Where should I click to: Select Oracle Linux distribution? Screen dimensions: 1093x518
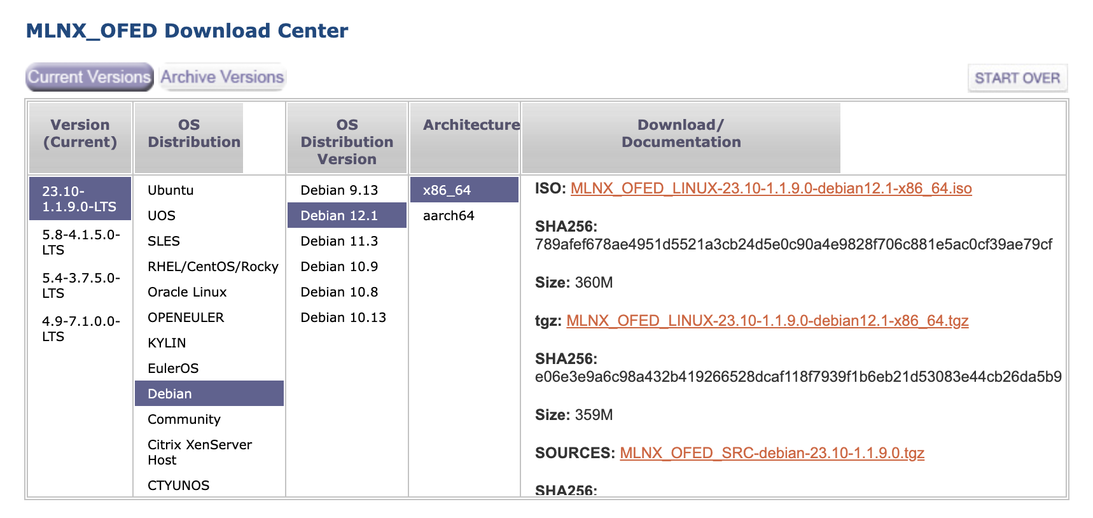(x=209, y=291)
